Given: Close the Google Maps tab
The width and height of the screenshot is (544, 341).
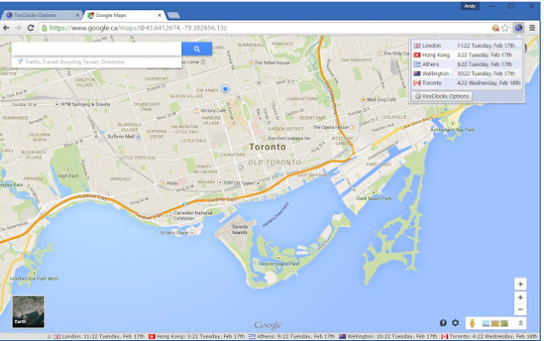Looking at the screenshot, I should tap(160, 15).
